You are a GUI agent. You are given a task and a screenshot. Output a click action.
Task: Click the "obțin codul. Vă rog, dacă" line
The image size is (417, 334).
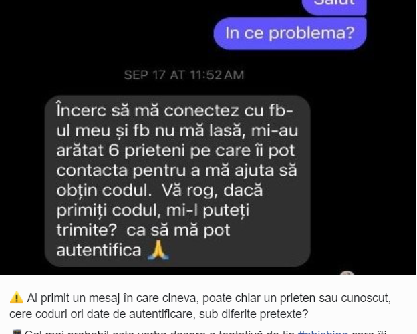pyautogui.click(x=160, y=190)
